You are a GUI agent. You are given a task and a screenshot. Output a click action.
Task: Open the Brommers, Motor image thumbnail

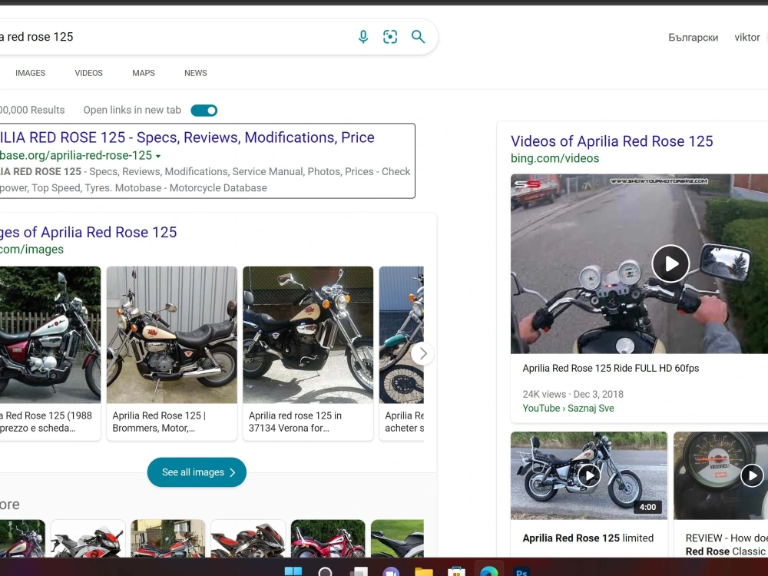(x=172, y=335)
